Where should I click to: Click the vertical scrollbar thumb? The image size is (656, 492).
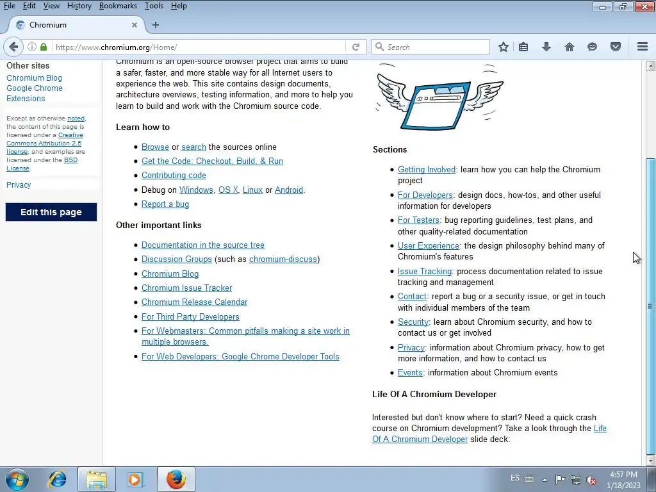[x=650, y=306]
